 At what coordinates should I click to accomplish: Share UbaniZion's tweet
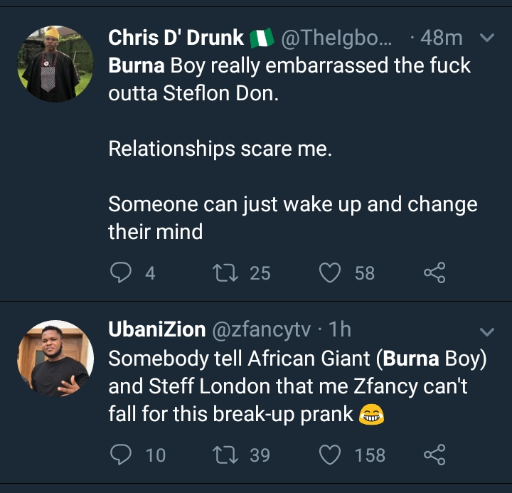pos(434,455)
